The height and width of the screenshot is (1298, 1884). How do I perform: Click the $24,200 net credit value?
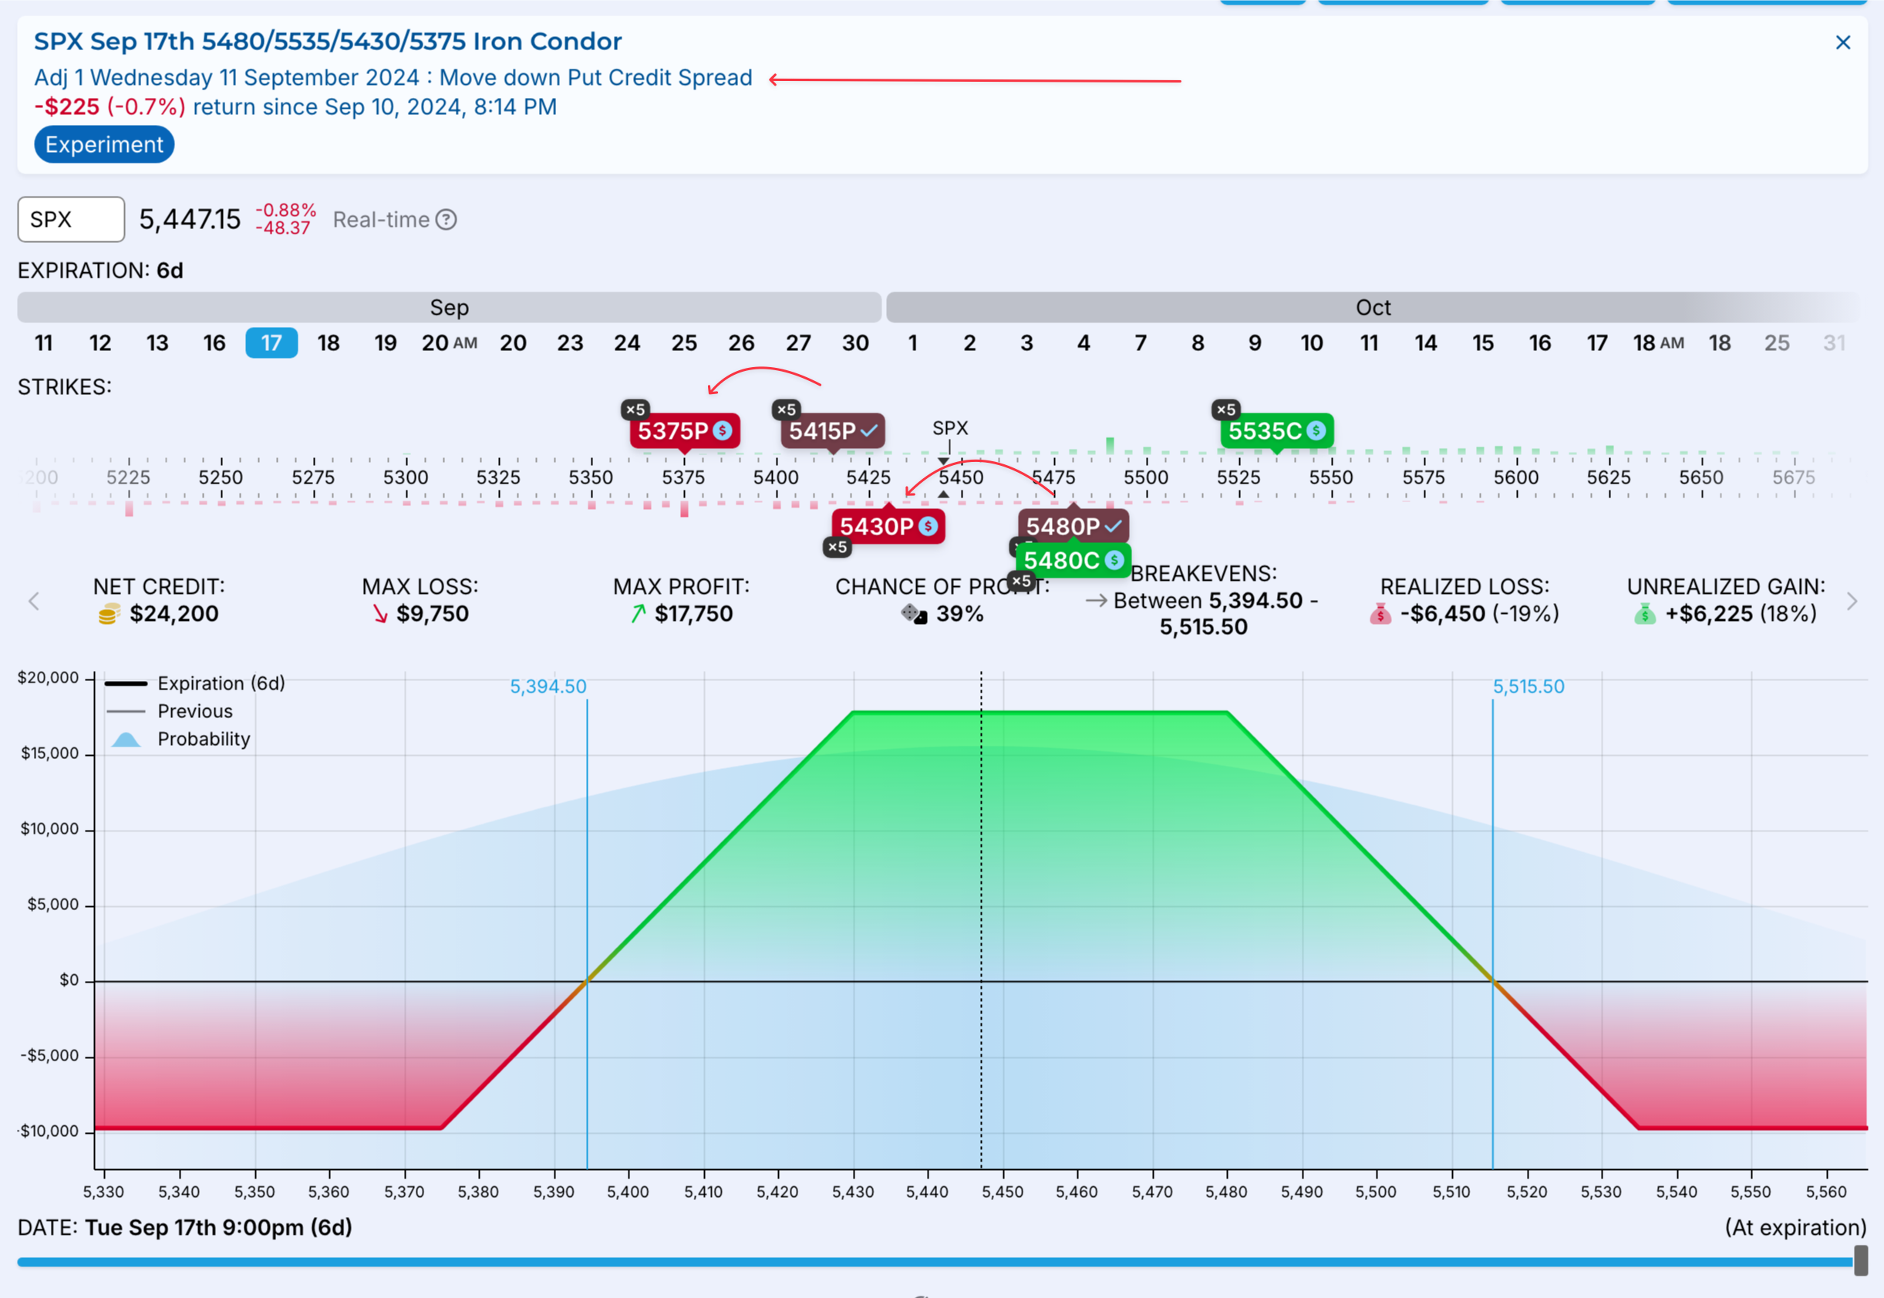click(174, 615)
